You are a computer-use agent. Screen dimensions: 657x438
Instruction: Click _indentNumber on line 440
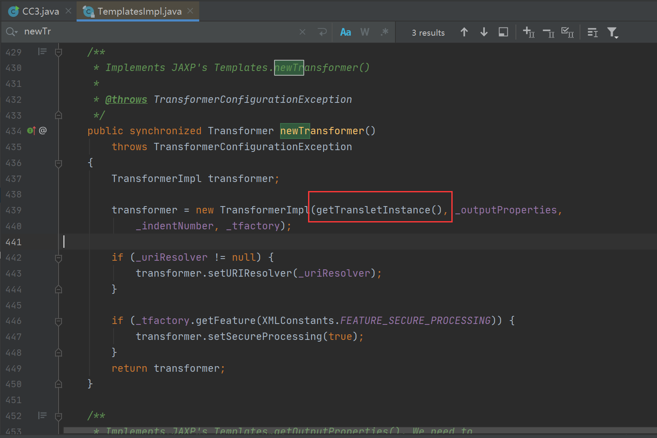[175, 226]
